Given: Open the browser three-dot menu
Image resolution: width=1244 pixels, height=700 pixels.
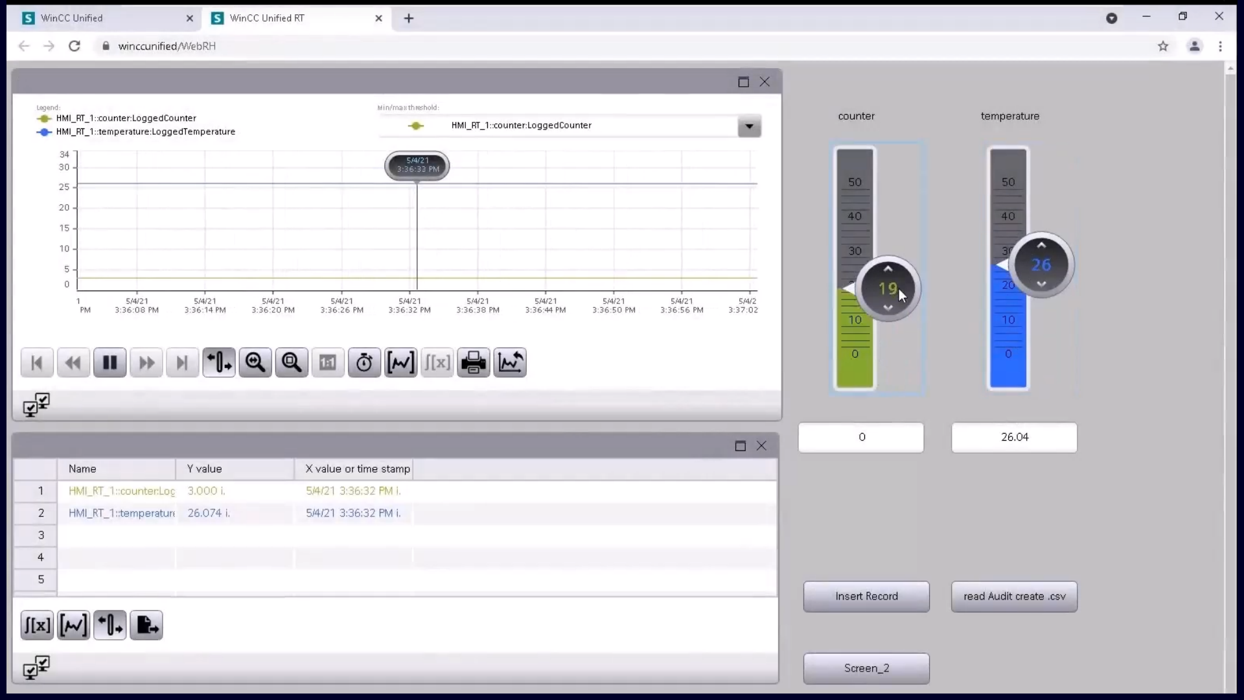Looking at the screenshot, I should click(x=1220, y=46).
